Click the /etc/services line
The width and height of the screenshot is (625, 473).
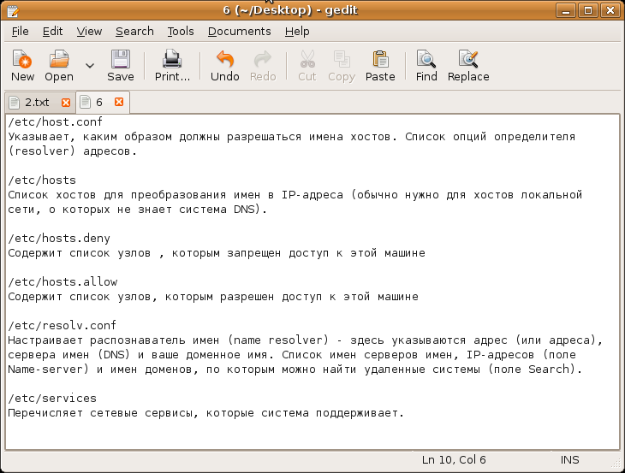coord(52,398)
